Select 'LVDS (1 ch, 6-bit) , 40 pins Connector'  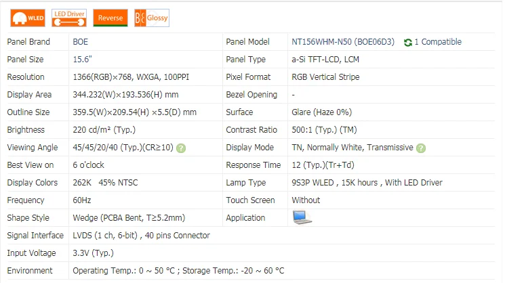click(x=142, y=236)
